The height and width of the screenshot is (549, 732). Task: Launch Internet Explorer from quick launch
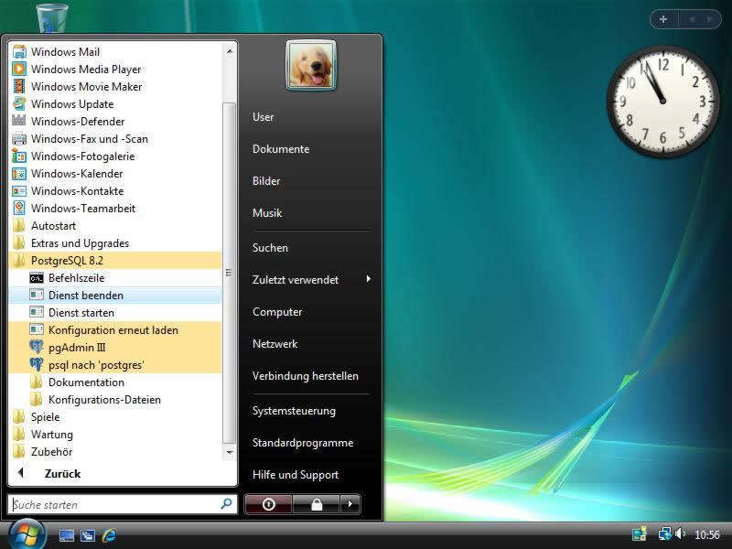click(x=109, y=535)
